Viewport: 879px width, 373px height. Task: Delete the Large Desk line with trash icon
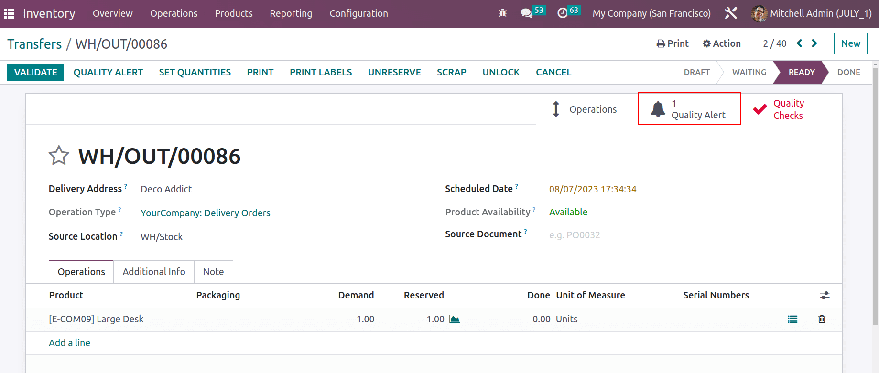(822, 319)
